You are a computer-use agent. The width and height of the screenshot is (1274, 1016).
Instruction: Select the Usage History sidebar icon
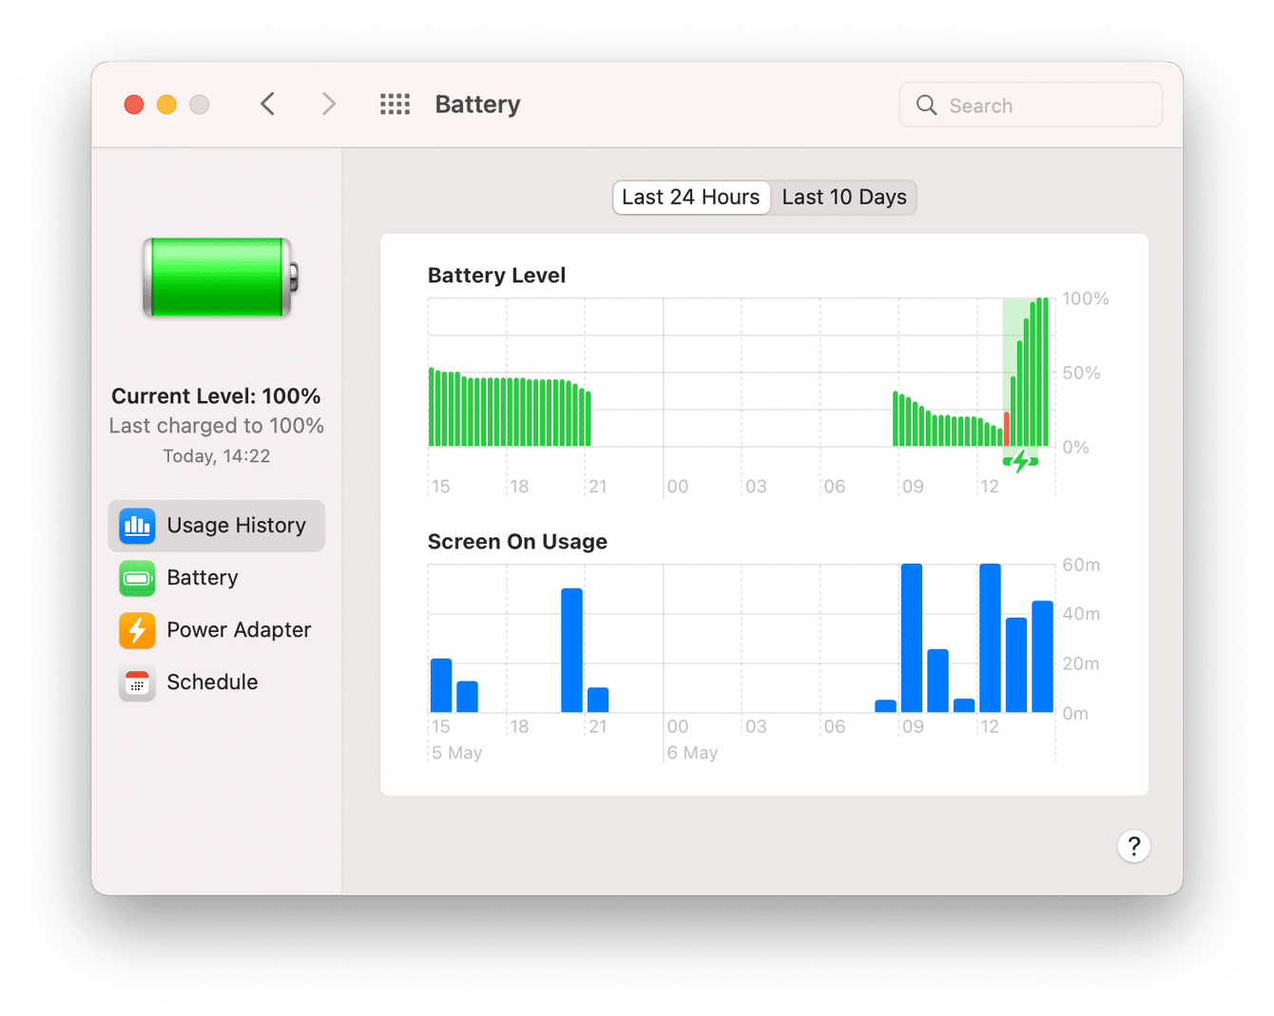[137, 526]
